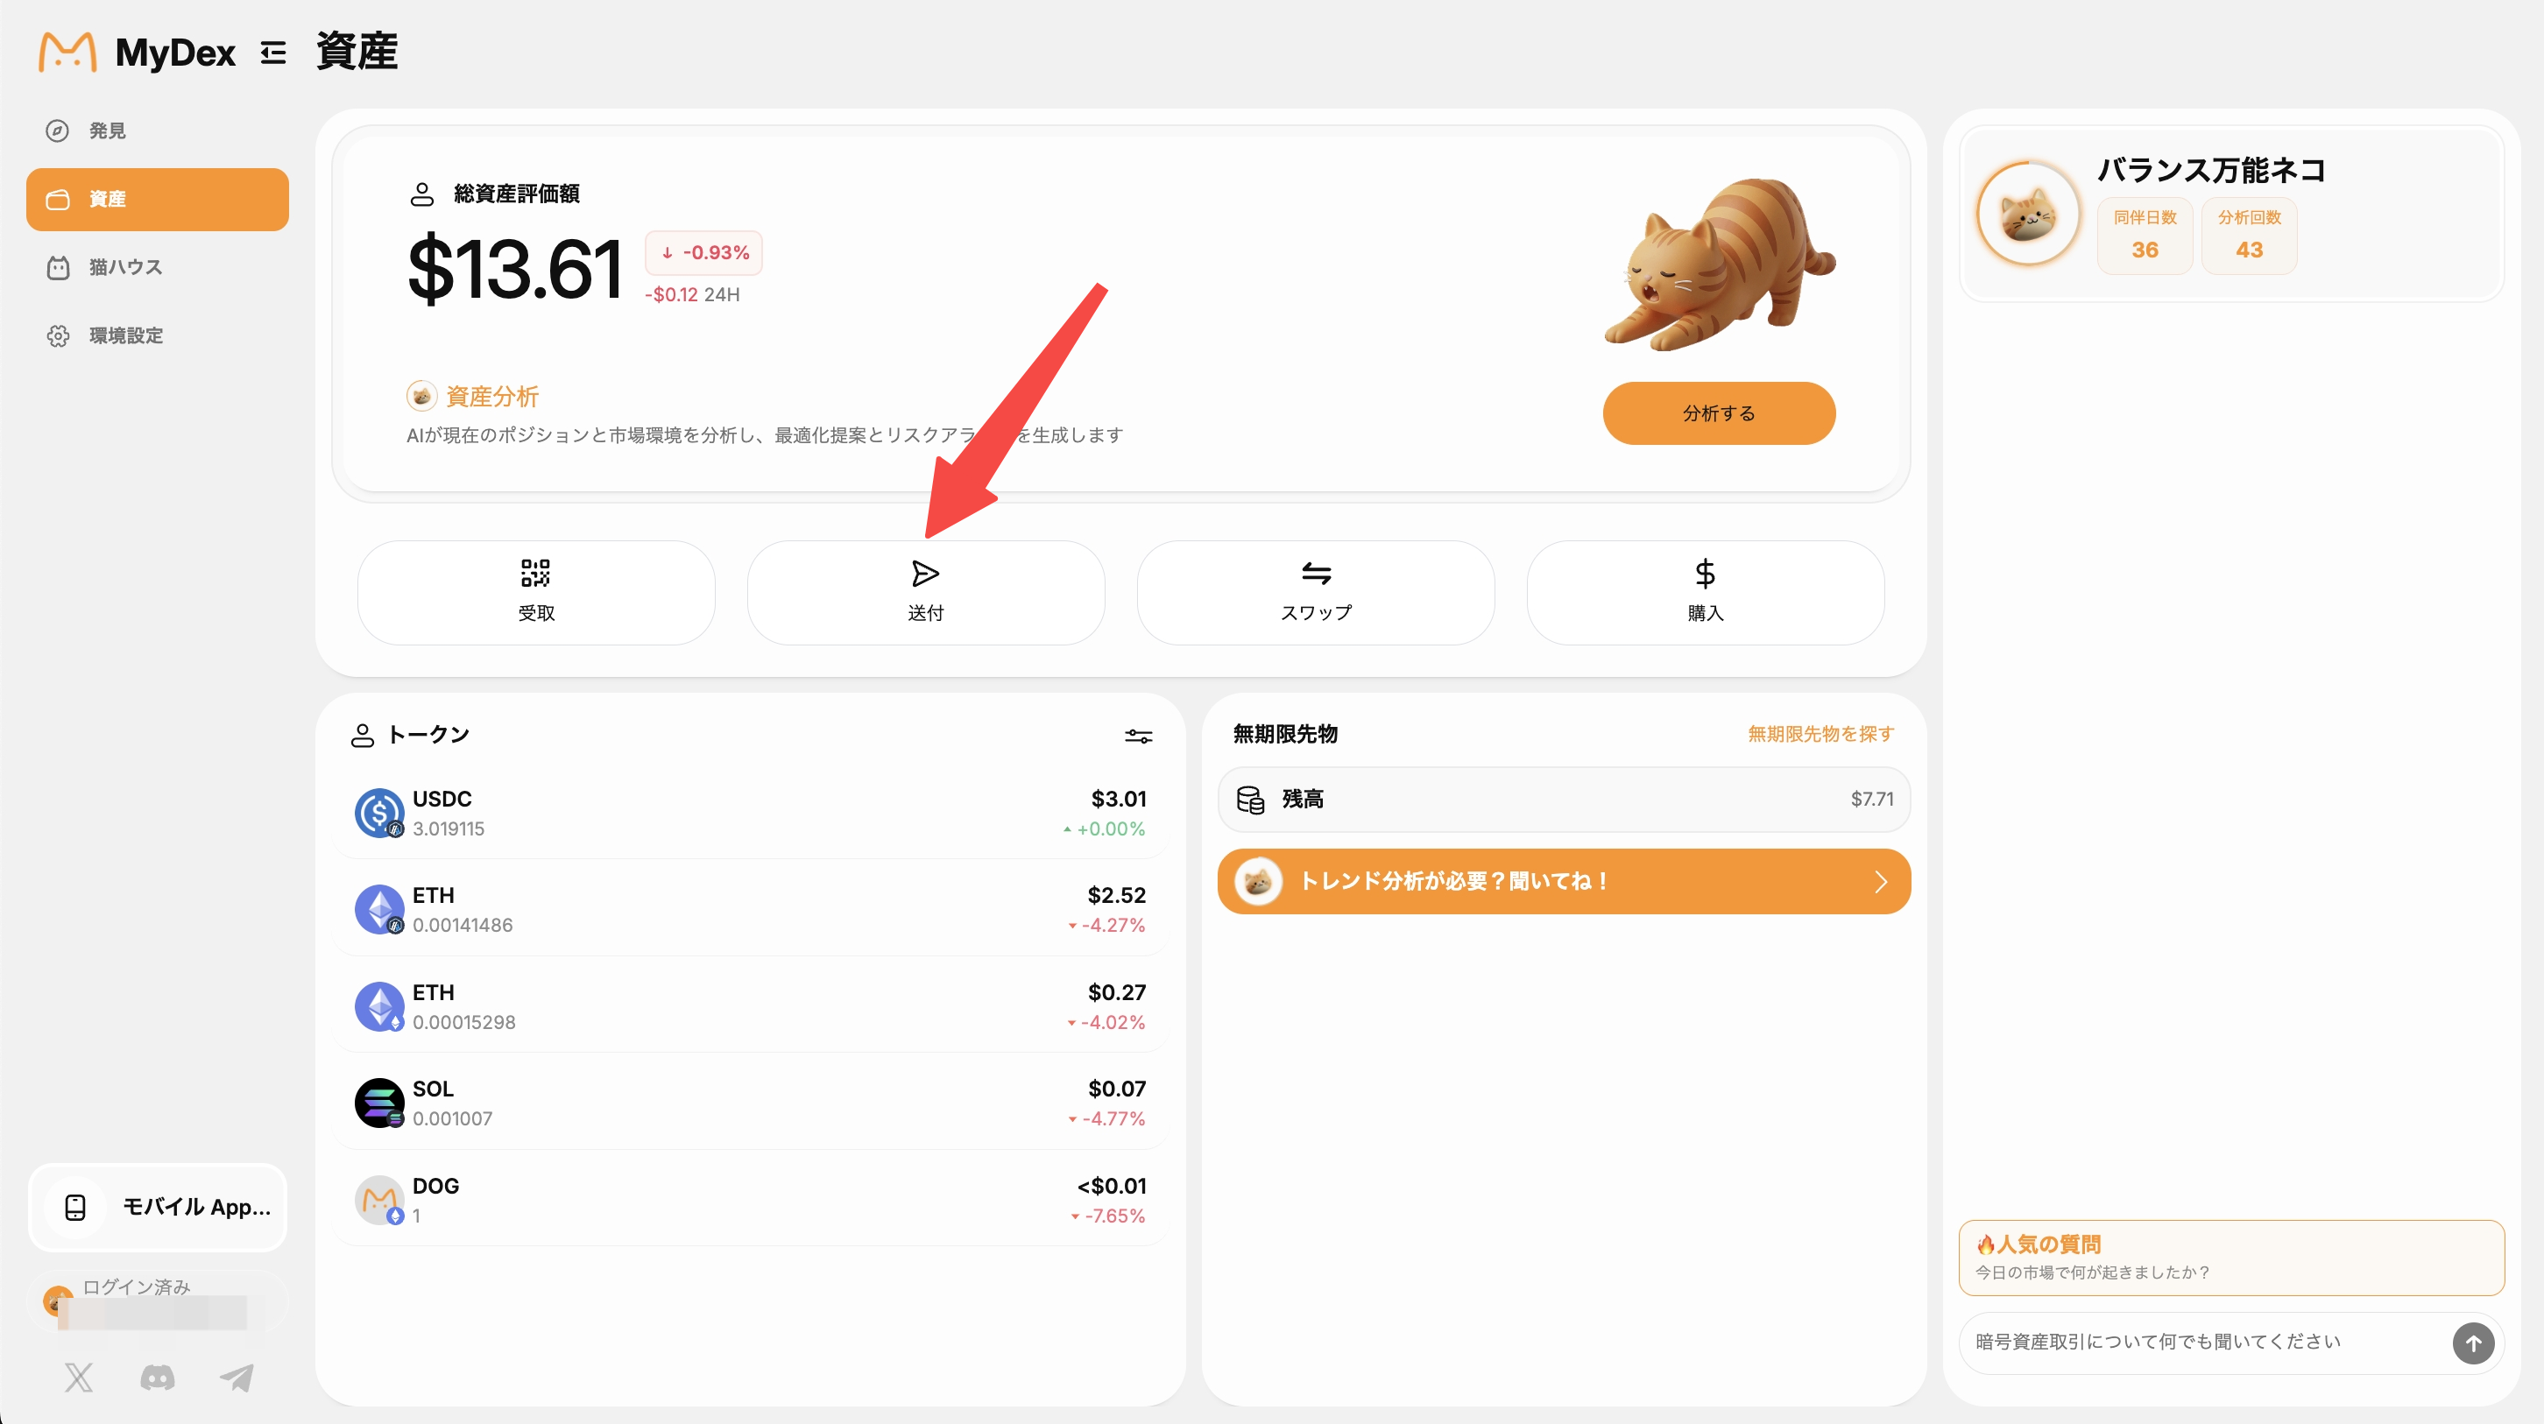This screenshot has width=2544, height=1424.
Task: Submit the chat question with arrow button
Action: (2473, 1343)
